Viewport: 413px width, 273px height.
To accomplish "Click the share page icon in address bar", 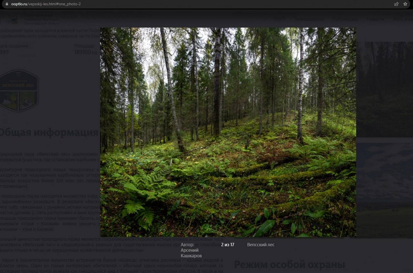I will pyautogui.click(x=396, y=4).
